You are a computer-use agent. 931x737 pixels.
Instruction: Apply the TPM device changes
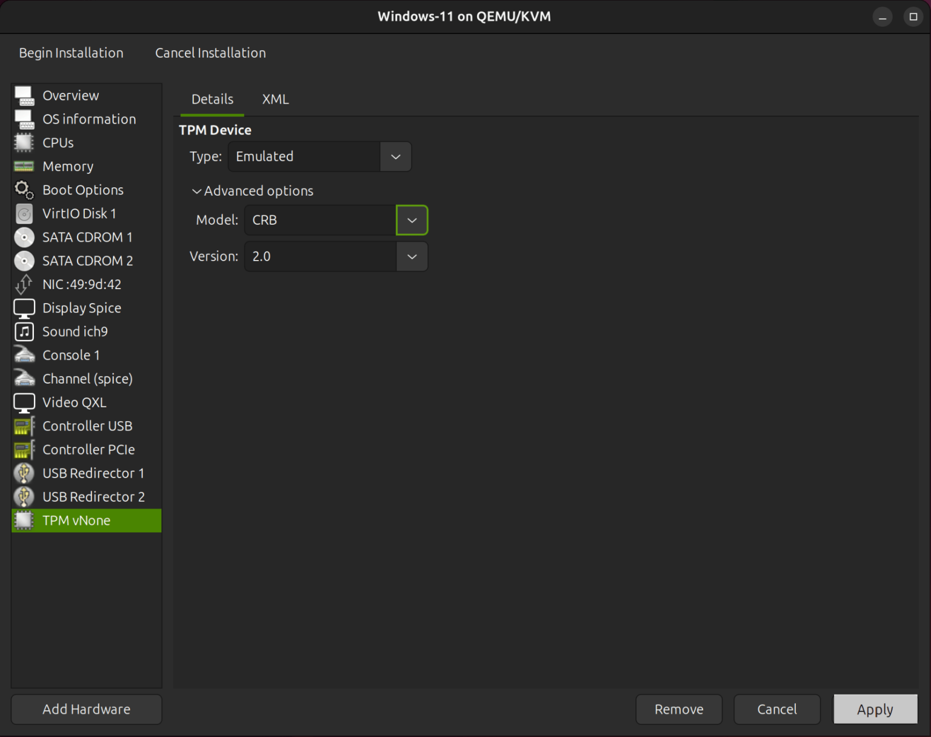coord(875,709)
